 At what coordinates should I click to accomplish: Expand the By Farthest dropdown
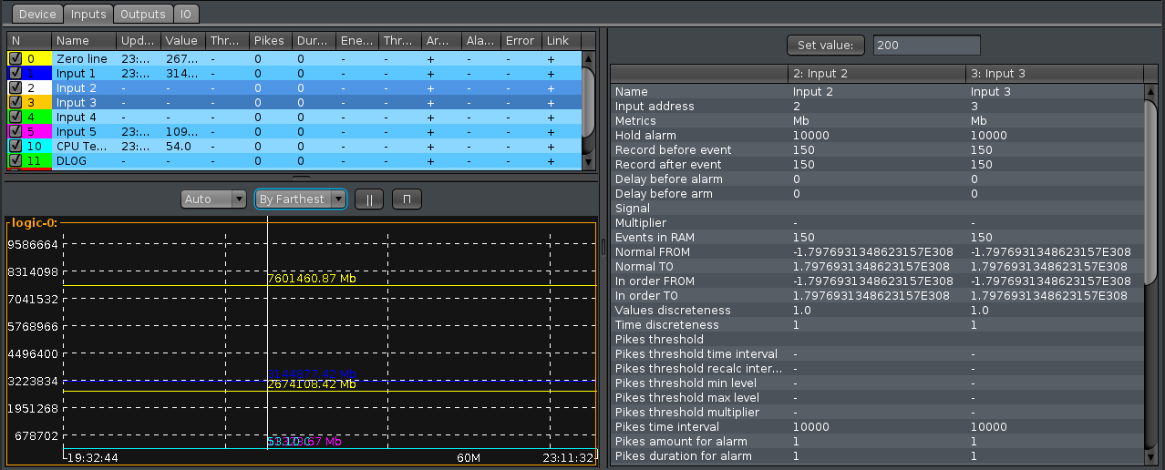click(x=301, y=199)
